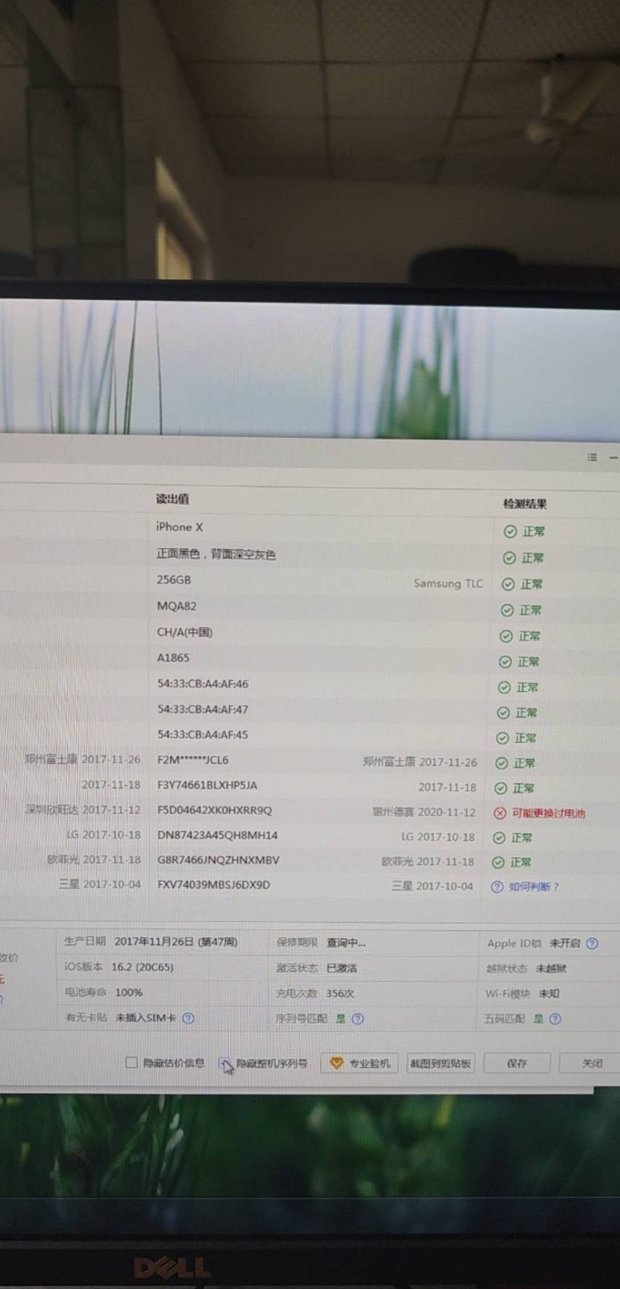Select the address 54:33:CB:A4:AF:46

point(203,684)
